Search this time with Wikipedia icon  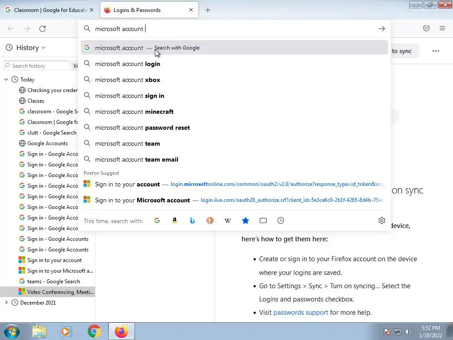point(228,220)
